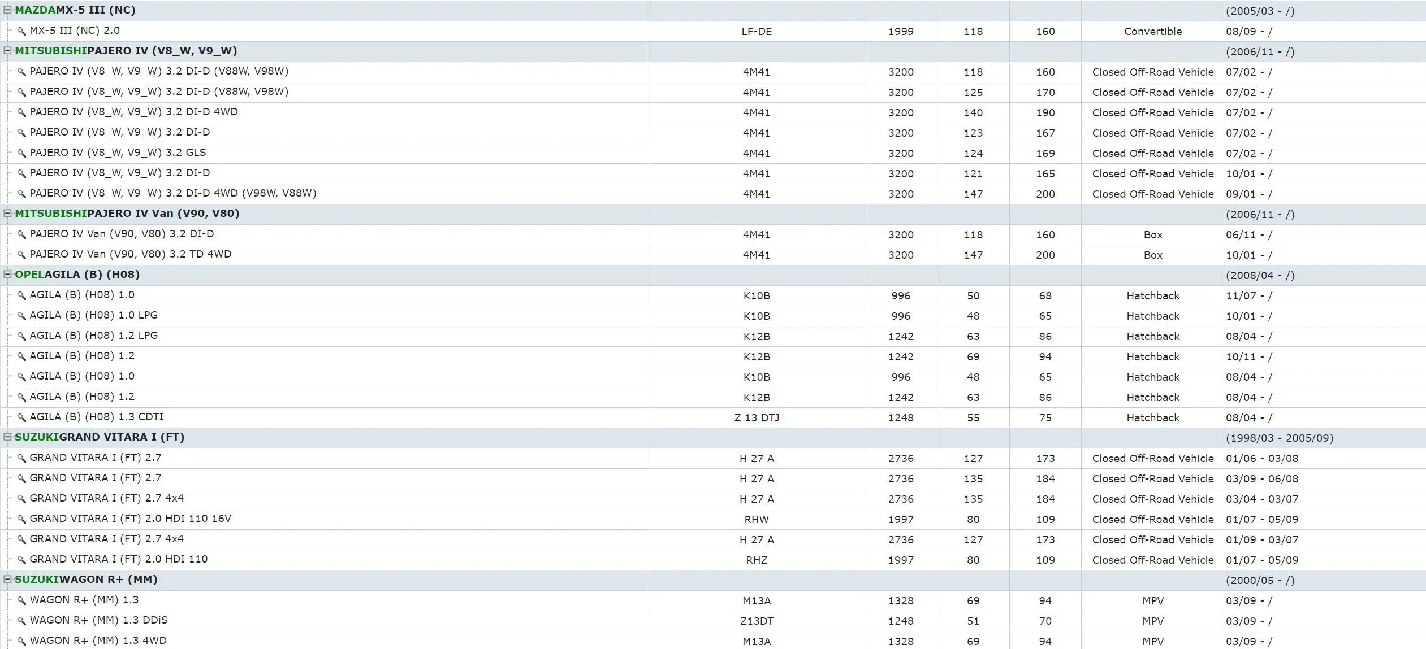Click magnifier icon for PAJERO IV 3.2 DI-D 4WD (V98W, V88W)

point(21,194)
